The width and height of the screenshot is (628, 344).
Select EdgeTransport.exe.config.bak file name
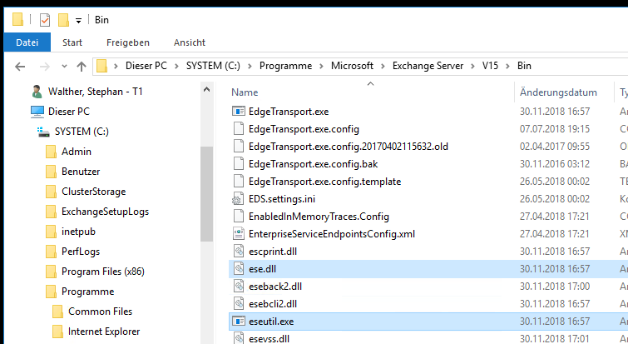click(314, 164)
